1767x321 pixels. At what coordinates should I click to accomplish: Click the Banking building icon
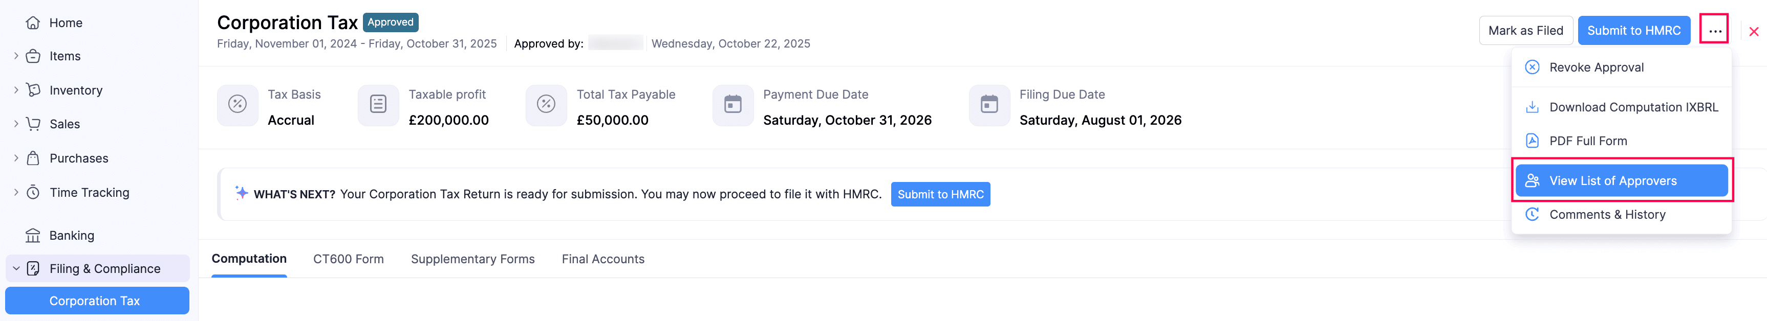[x=33, y=236]
